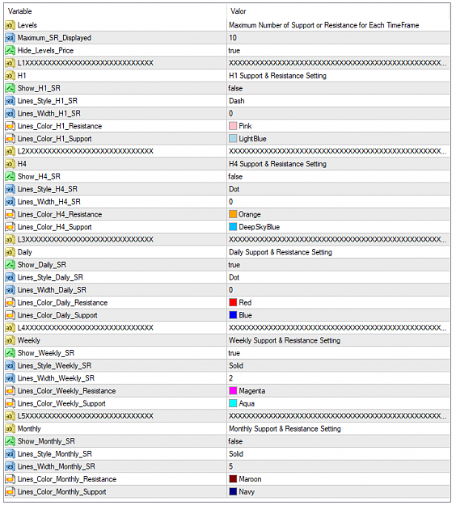This screenshot has width=456, height=505.
Task: Pick the DeepSkyBlue H4 support color swatch
Action: (233, 227)
